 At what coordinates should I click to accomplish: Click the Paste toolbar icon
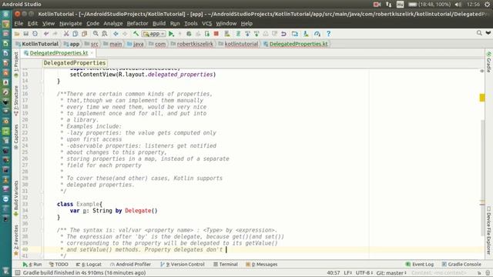point(84,34)
